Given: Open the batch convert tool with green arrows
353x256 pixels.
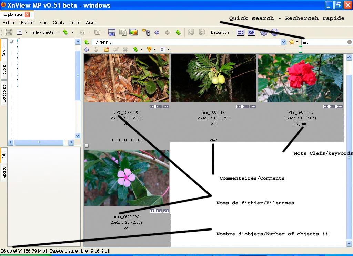Looking at the screenshot, I should click(x=133, y=32).
